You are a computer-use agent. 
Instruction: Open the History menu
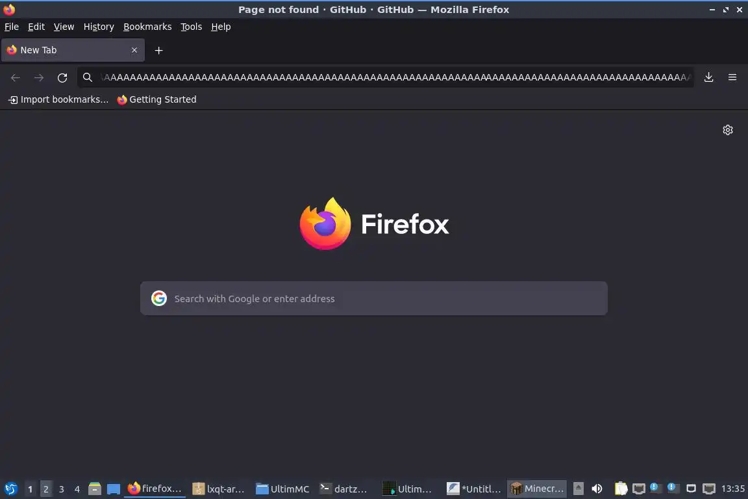[99, 27]
